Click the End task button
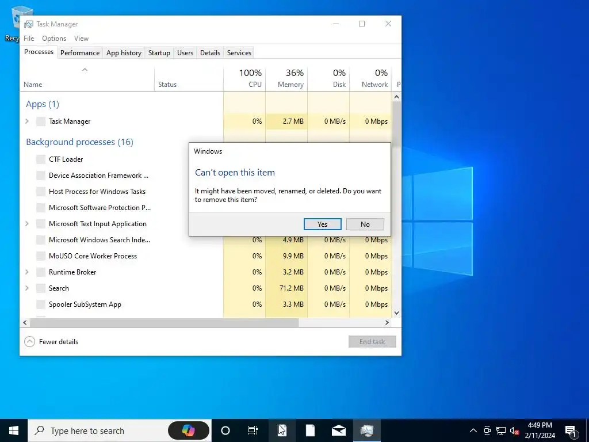The width and height of the screenshot is (589, 442). [x=372, y=342]
